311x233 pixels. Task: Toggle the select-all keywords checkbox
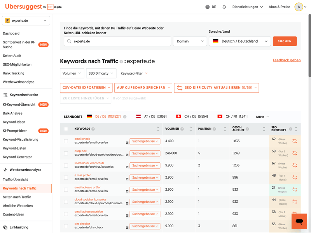pos(66,129)
